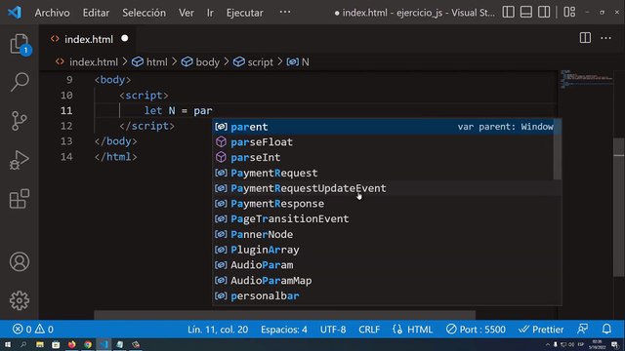Click the editor vertical scrollbar
Image resolution: width=625 pixels, height=351 pixels.
pyautogui.click(x=618, y=207)
